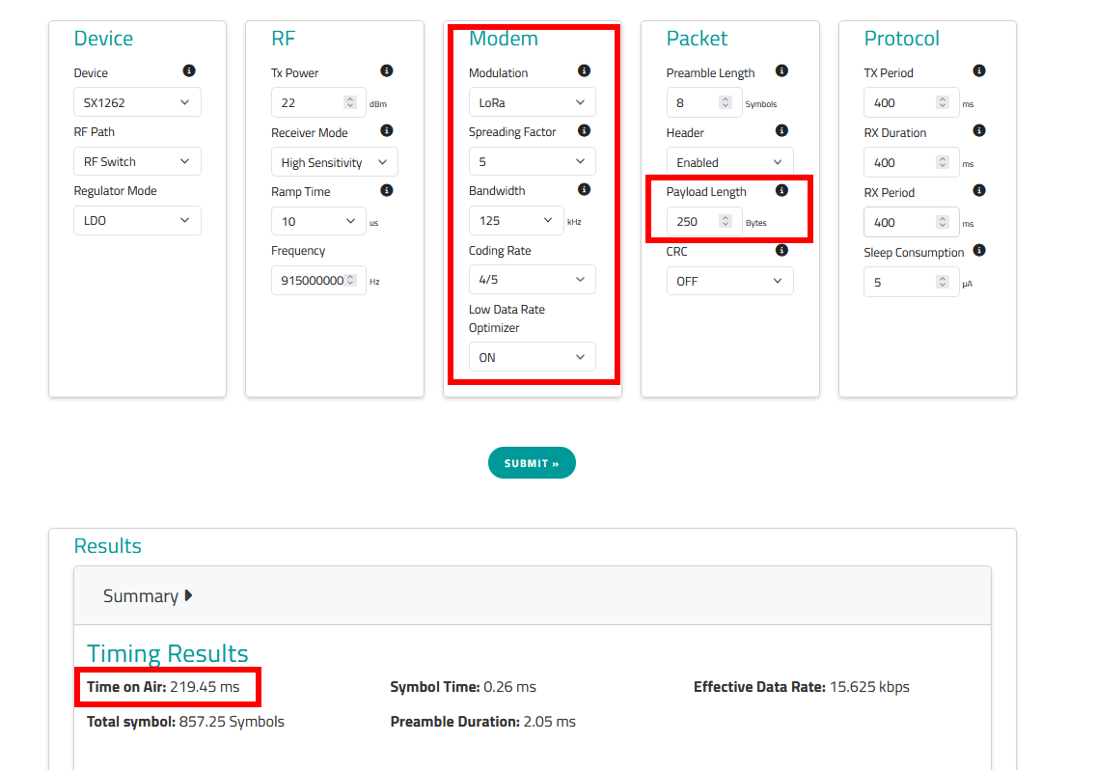Click the Payload Length info icon

781,191
